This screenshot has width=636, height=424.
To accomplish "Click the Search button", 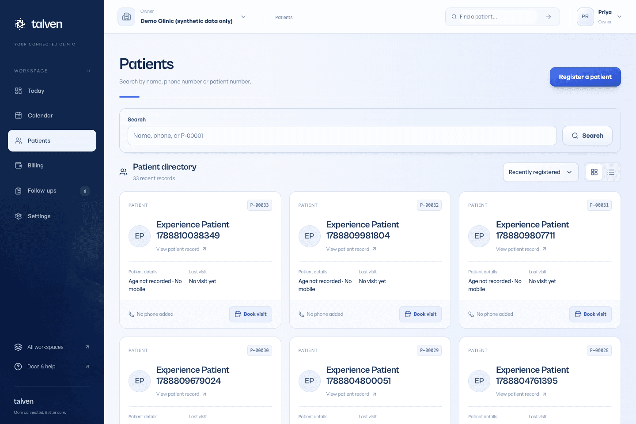I will coord(587,136).
